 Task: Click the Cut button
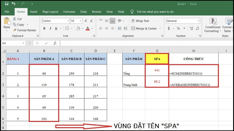[17, 19]
